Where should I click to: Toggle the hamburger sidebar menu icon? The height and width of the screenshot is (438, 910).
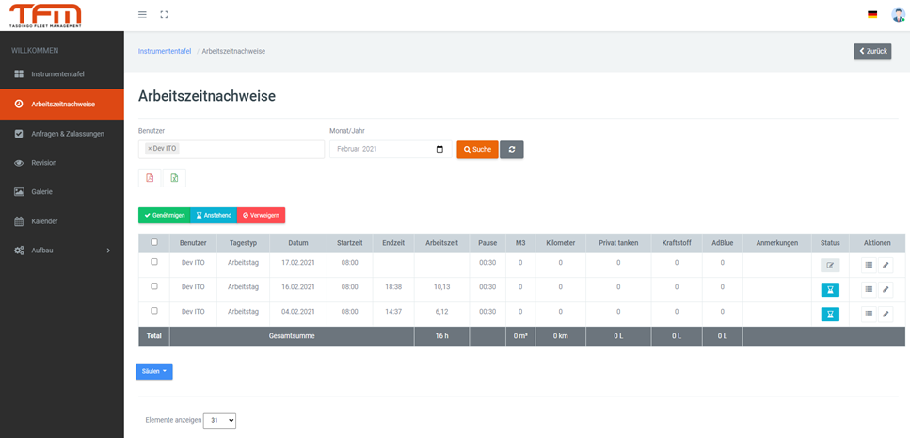click(x=142, y=14)
